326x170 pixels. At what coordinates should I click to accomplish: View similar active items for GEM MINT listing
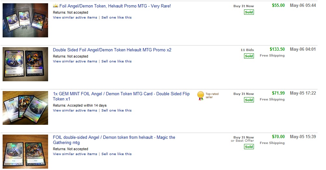(x=75, y=111)
